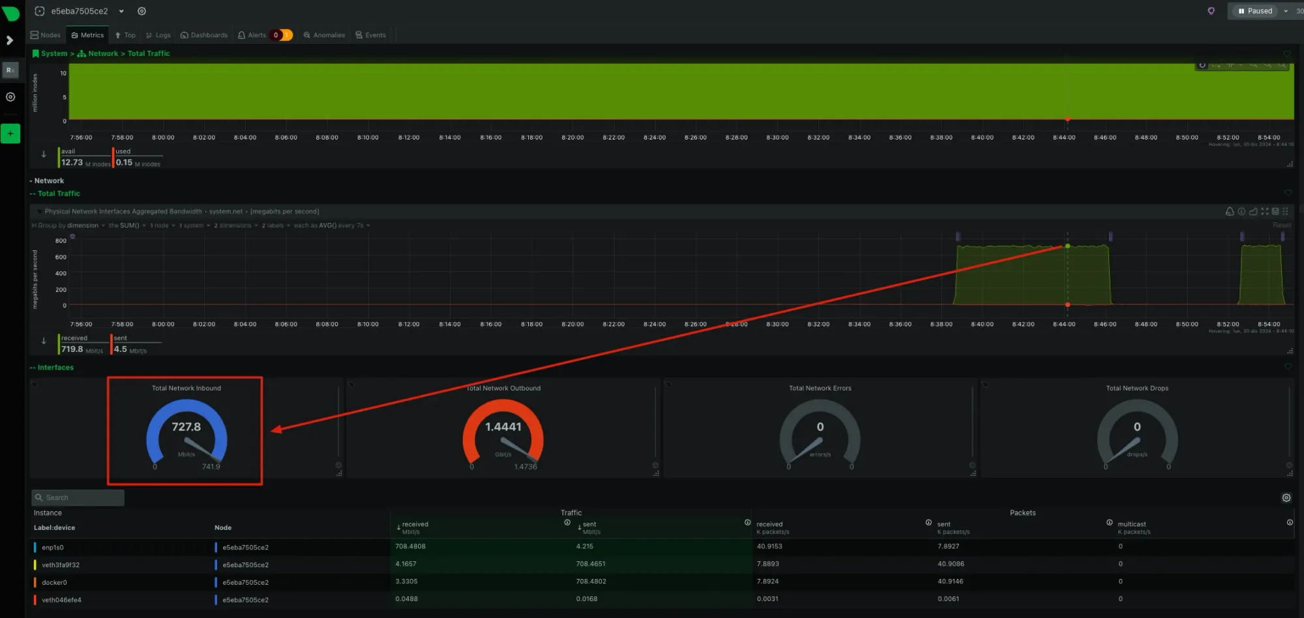
Task: Select the avail dimension in inodes legend
Action: click(x=85, y=158)
